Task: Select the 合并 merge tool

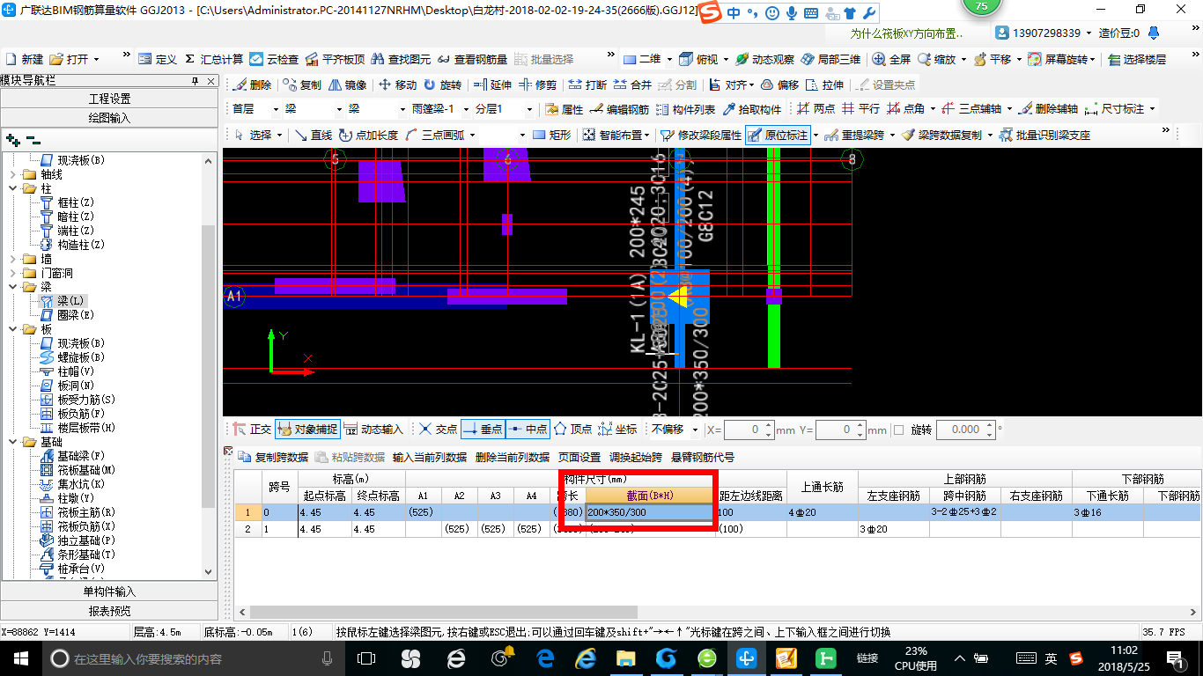Action: pyautogui.click(x=632, y=85)
